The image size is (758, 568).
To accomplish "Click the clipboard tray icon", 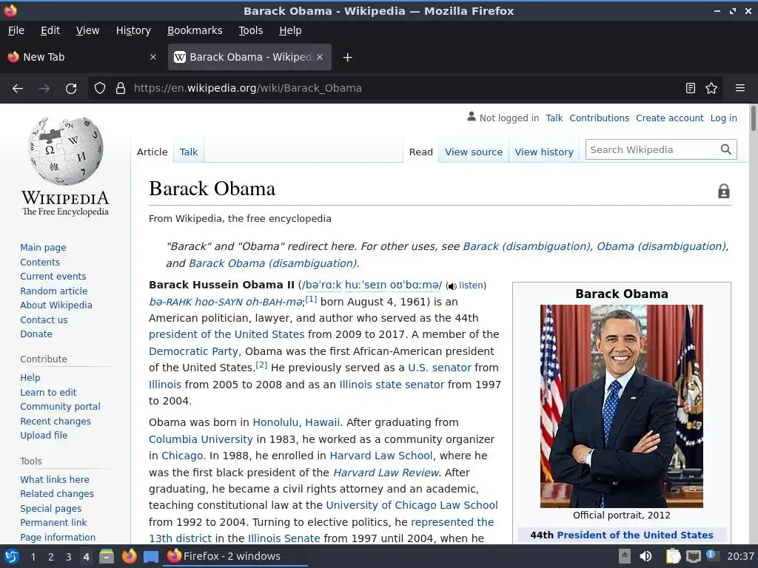I will pos(673,556).
